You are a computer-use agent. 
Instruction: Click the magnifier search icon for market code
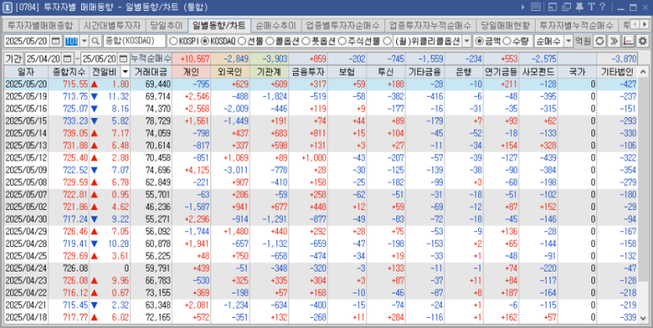pos(95,40)
